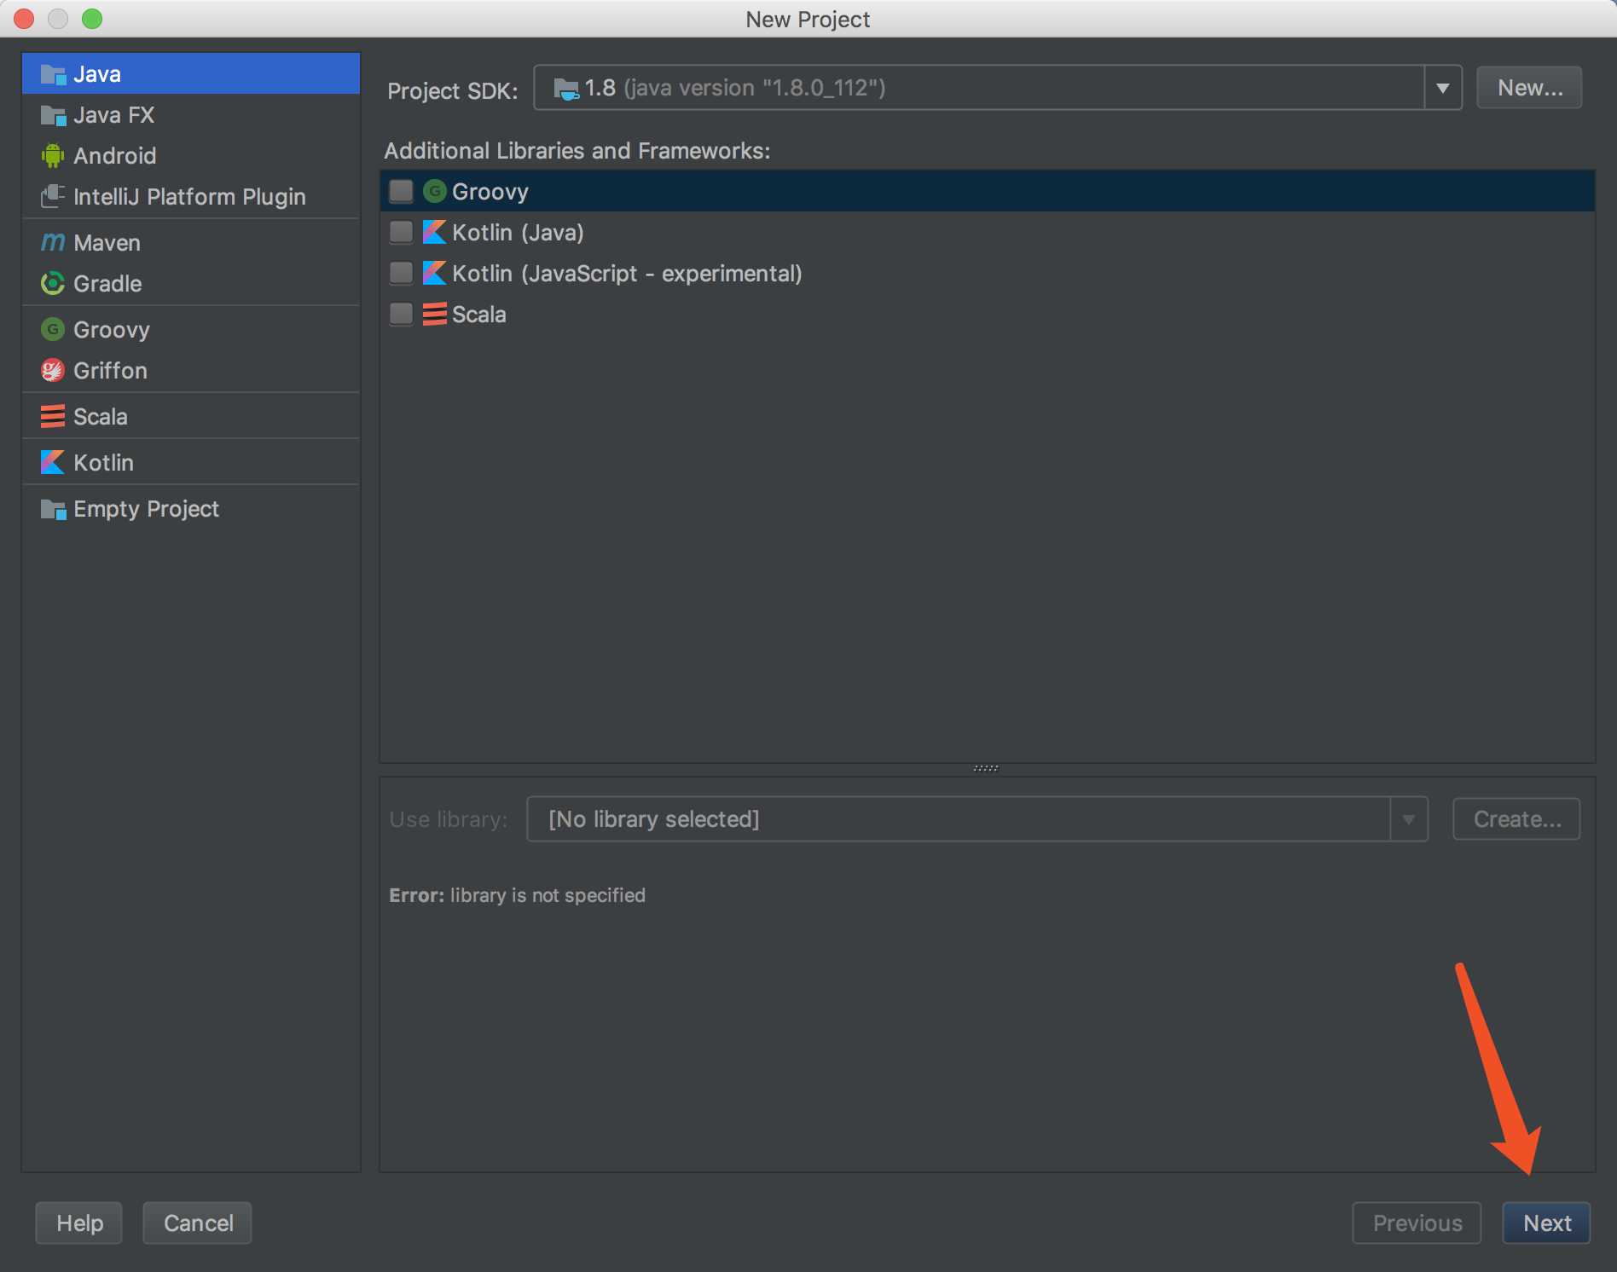
Task: Click Create... library button
Action: [x=1516, y=819]
